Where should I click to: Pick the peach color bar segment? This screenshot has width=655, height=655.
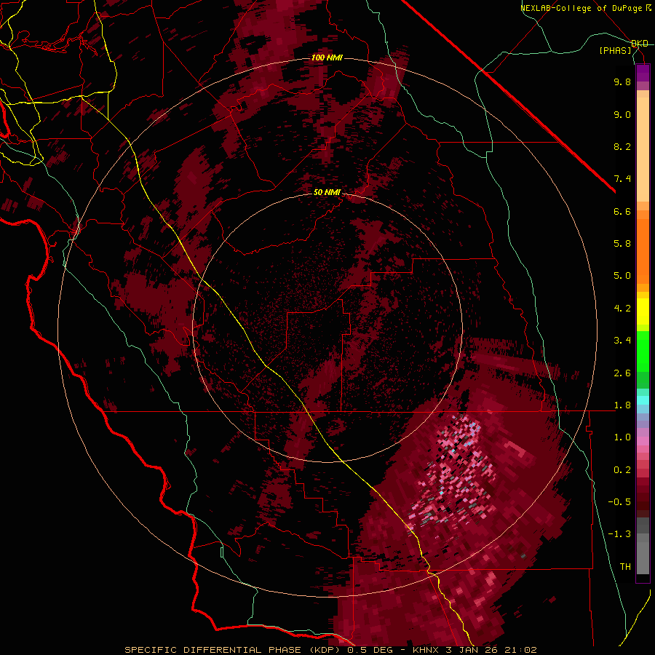[x=643, y=149]
